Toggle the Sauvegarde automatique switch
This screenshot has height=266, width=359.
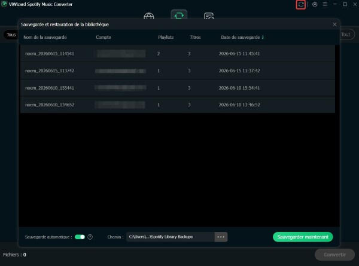[80, 237]
